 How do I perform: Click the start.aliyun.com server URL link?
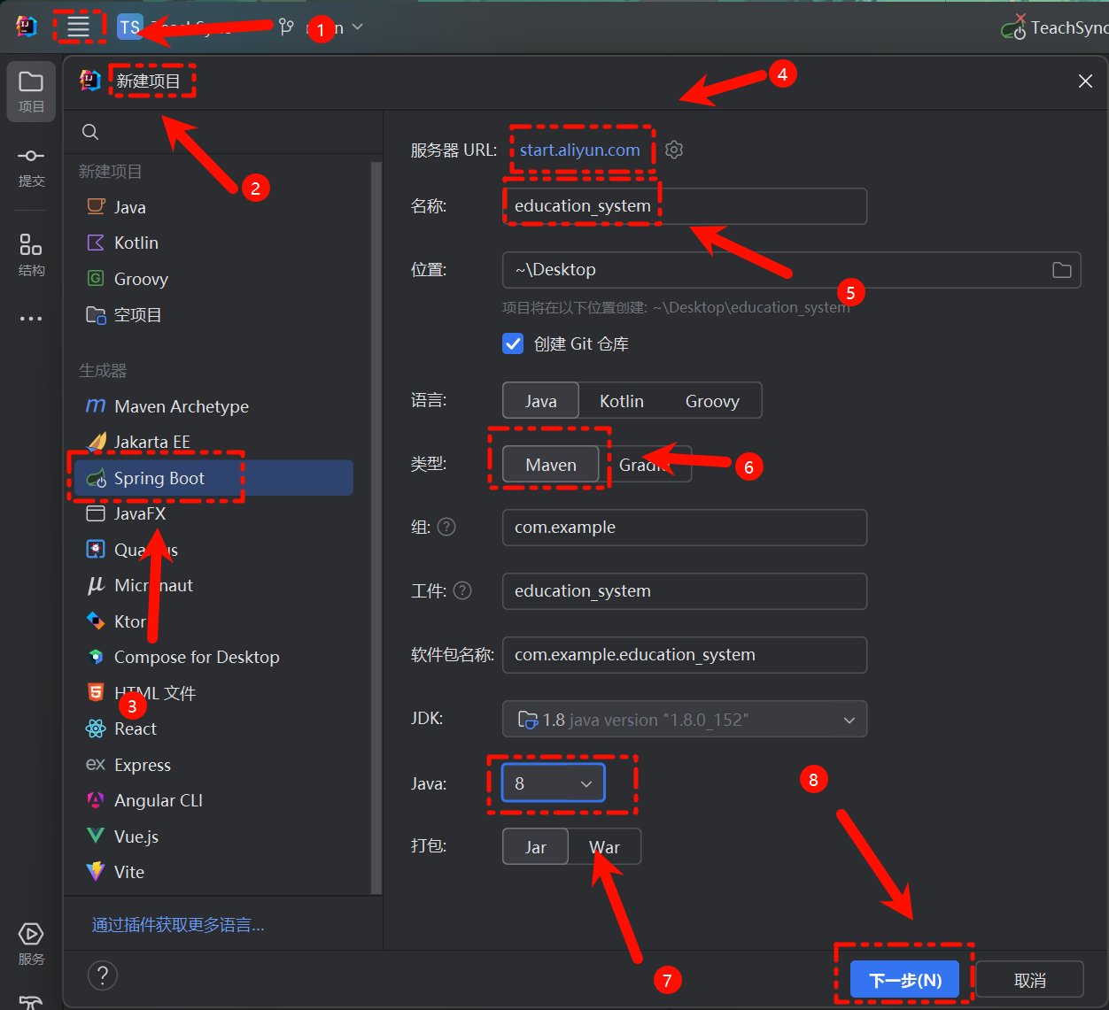579,150
